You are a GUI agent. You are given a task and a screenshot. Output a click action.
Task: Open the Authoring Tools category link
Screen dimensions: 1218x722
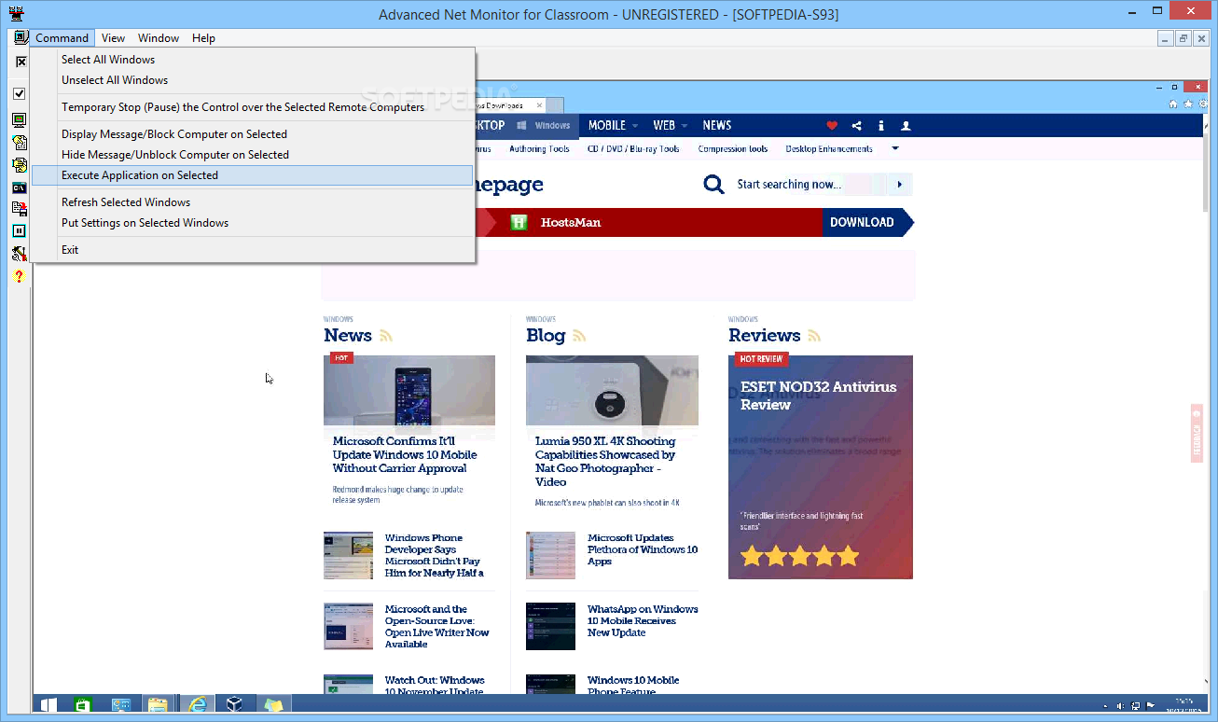pos(539,149)
